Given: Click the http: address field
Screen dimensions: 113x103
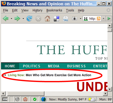Looking at the screenshot, I should pyautogui.click(x=92, y=18).
